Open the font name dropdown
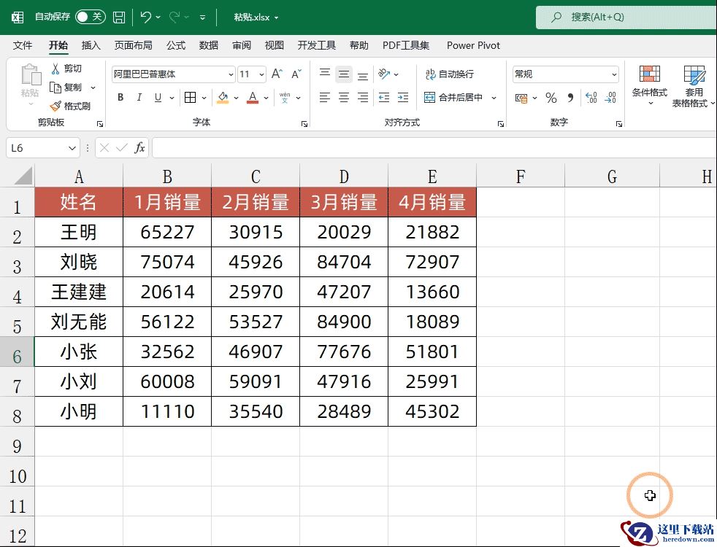The height and width of the screenshot is (547, 717). [231, 74]
